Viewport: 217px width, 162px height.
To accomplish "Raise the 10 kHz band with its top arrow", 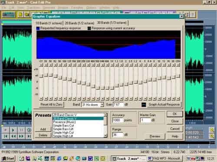I will pyautogui.click(x=159, y=65).
